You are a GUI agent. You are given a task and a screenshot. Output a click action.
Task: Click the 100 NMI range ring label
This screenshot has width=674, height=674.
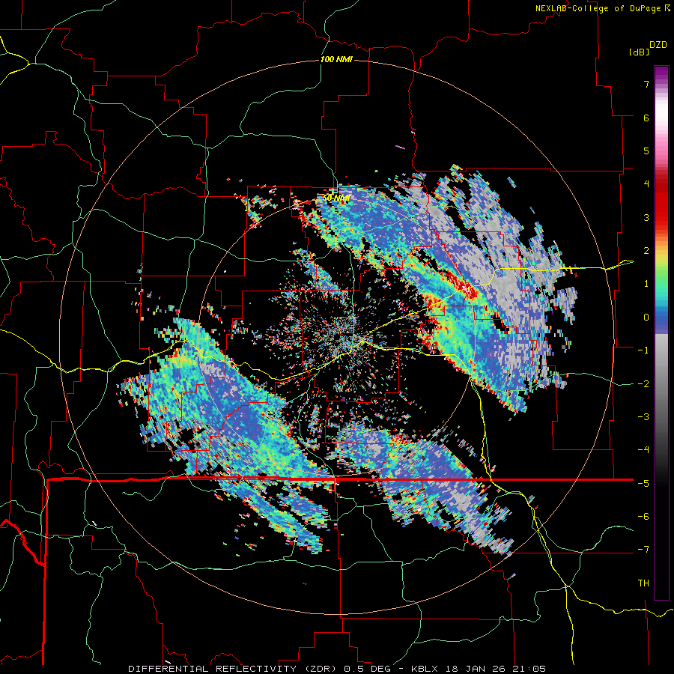336,59
